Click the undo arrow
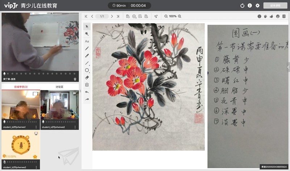Viewport: 290px width, 171px height. [x=87, y=92]
